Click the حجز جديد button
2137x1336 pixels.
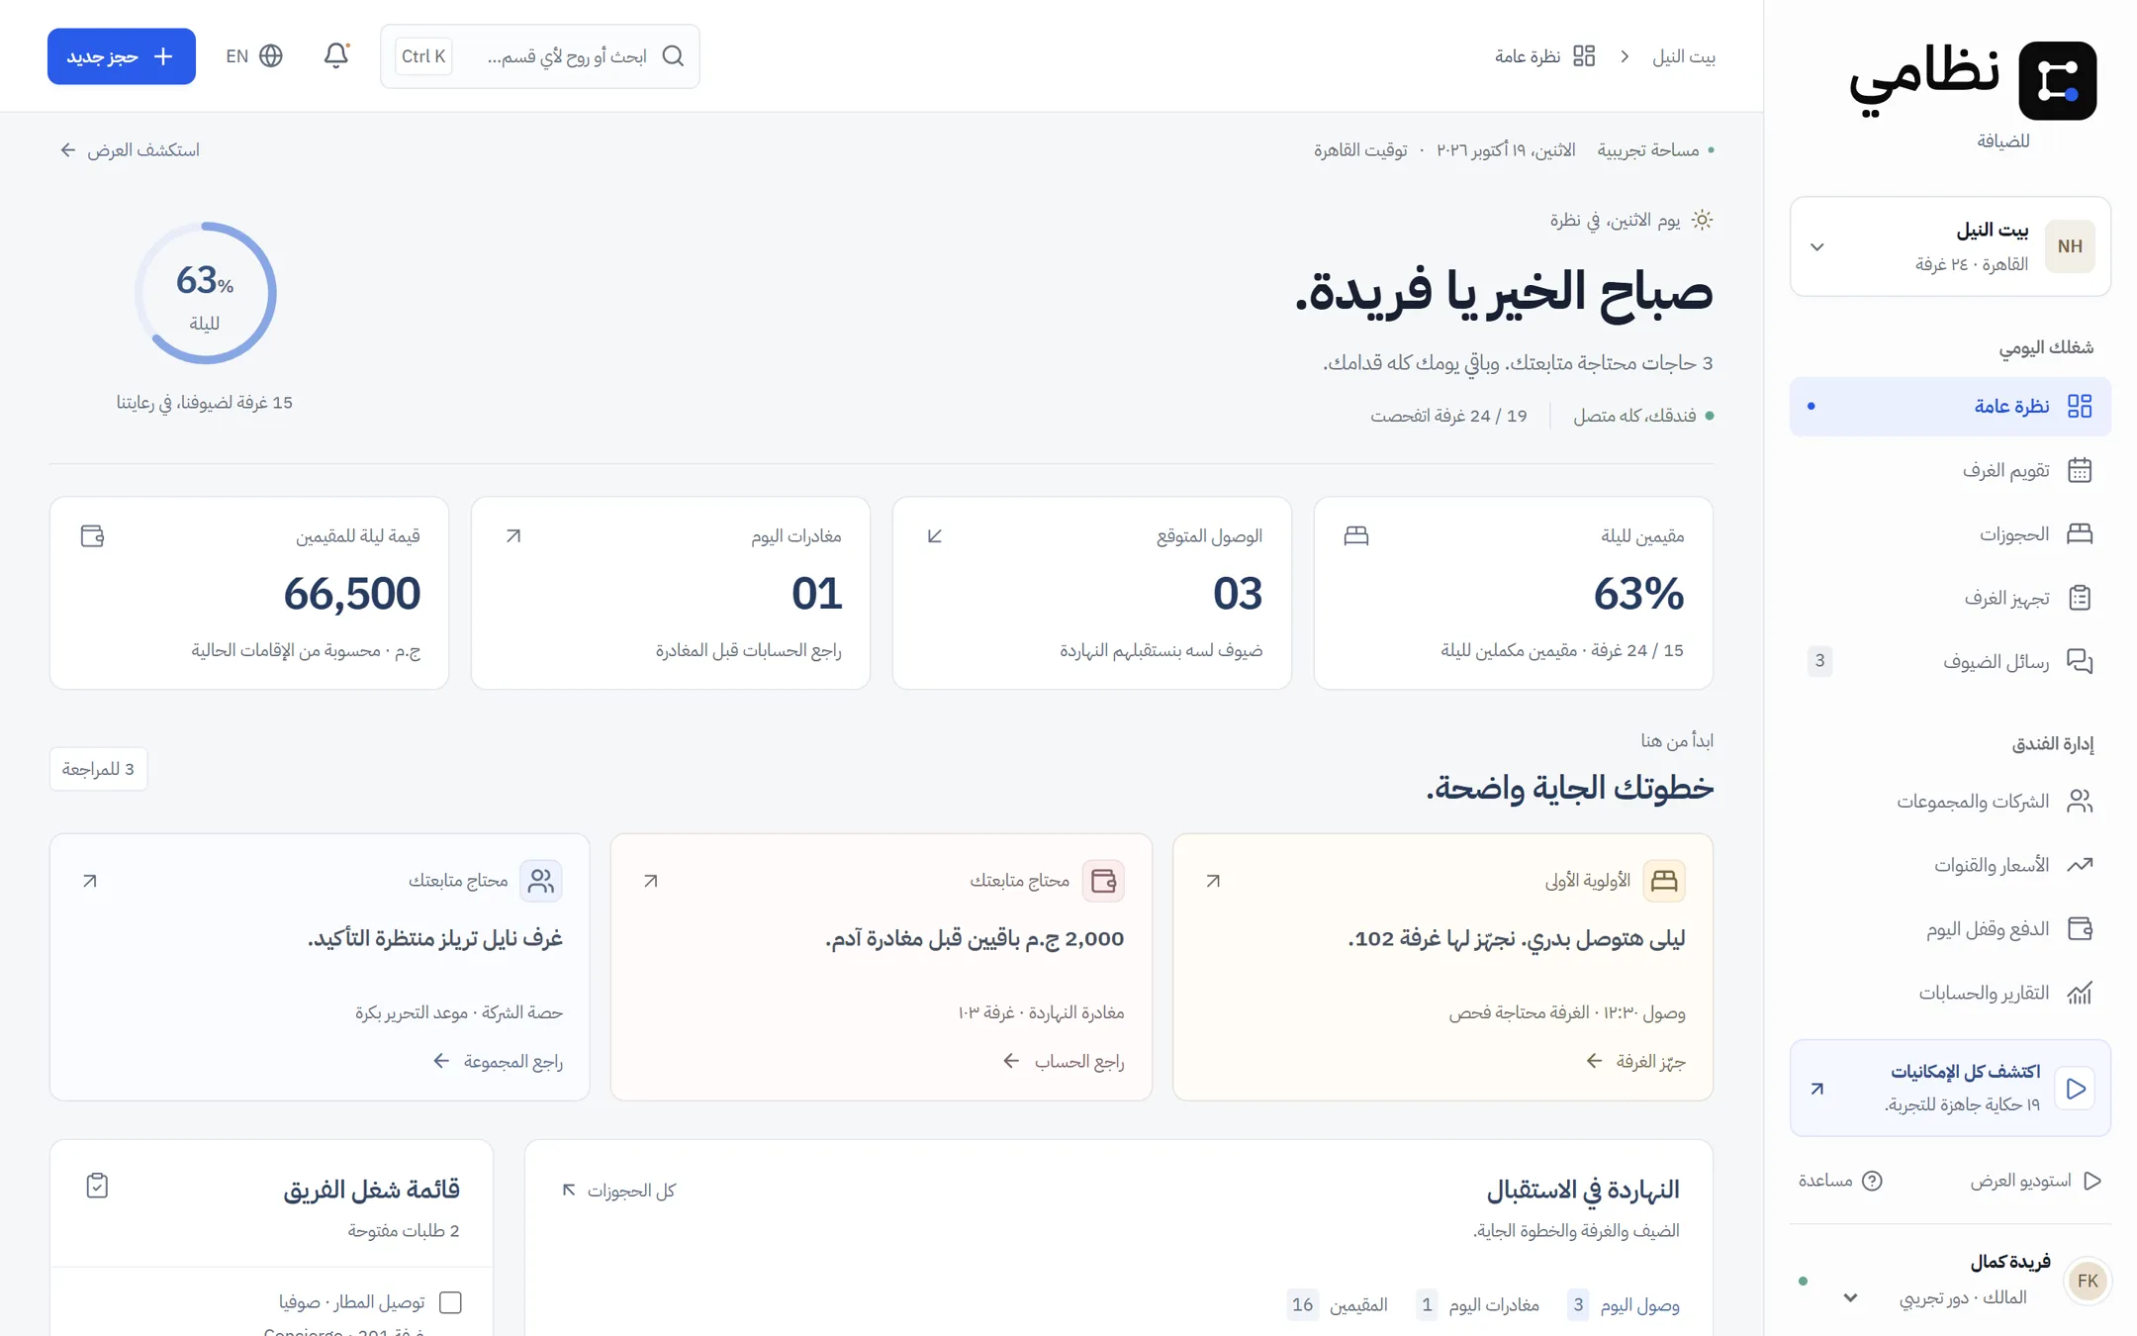click(x=122, y=56)
